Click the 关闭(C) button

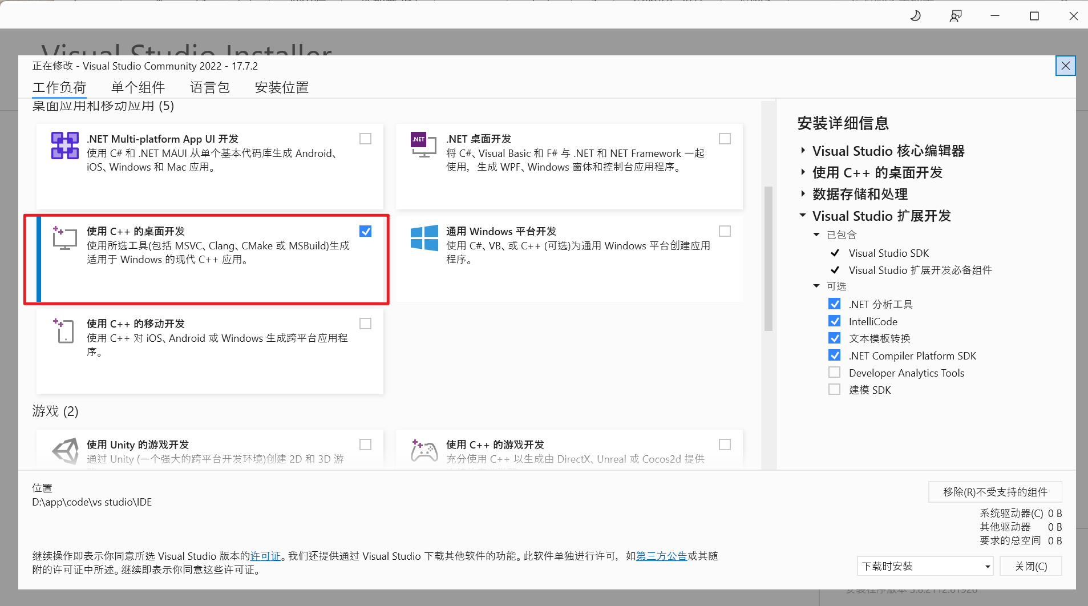[1031, 566]
